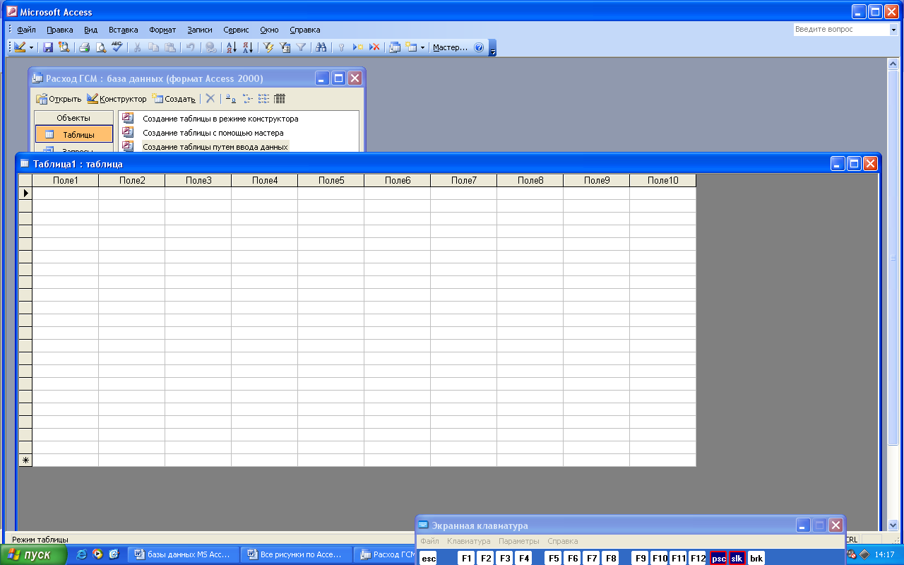The width and height of the screenshot is (904, 565).
Task: Open the Правка menu
Action: click(x=60, y=30)
